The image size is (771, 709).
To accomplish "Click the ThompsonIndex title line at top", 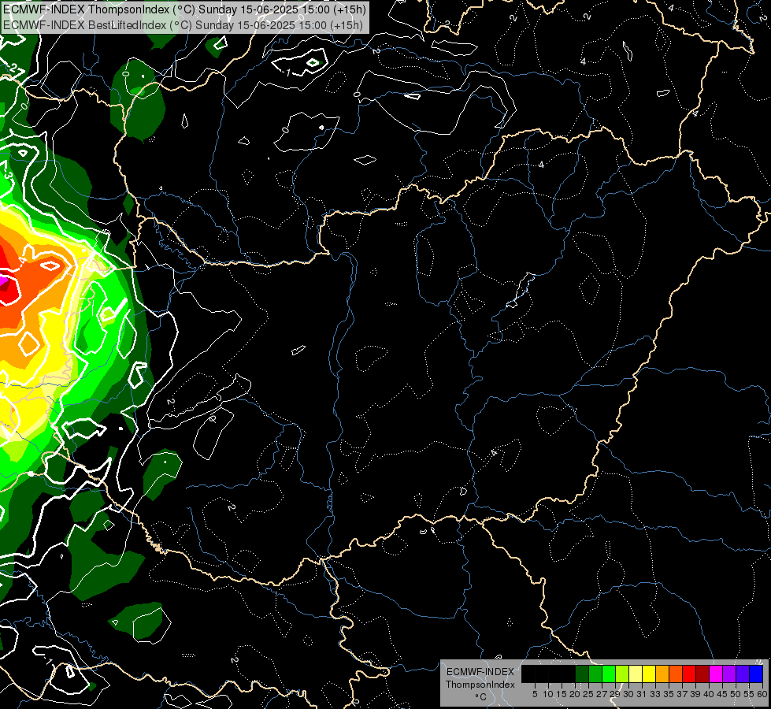I will pos(184,9).
